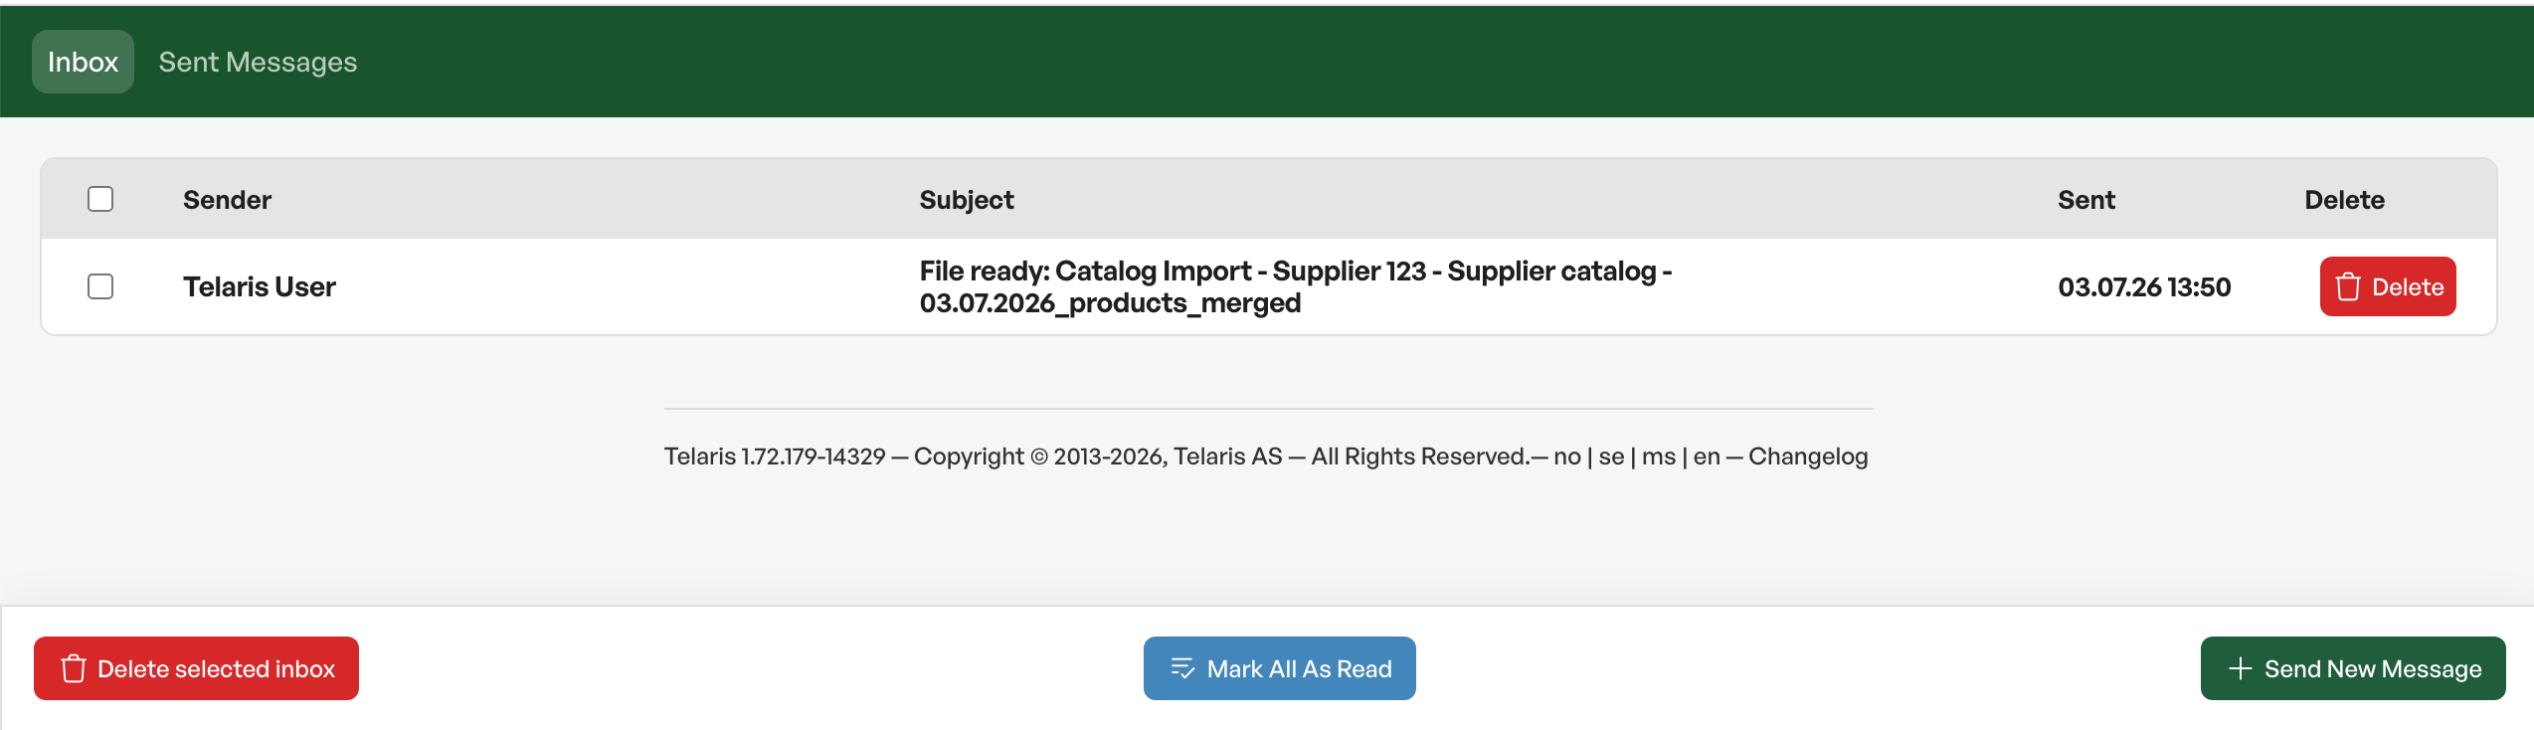Click plus icon on Send New Message

[2240, 668]
